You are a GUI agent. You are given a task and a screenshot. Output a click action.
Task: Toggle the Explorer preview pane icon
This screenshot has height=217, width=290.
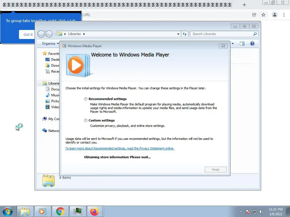pos(242,44)
